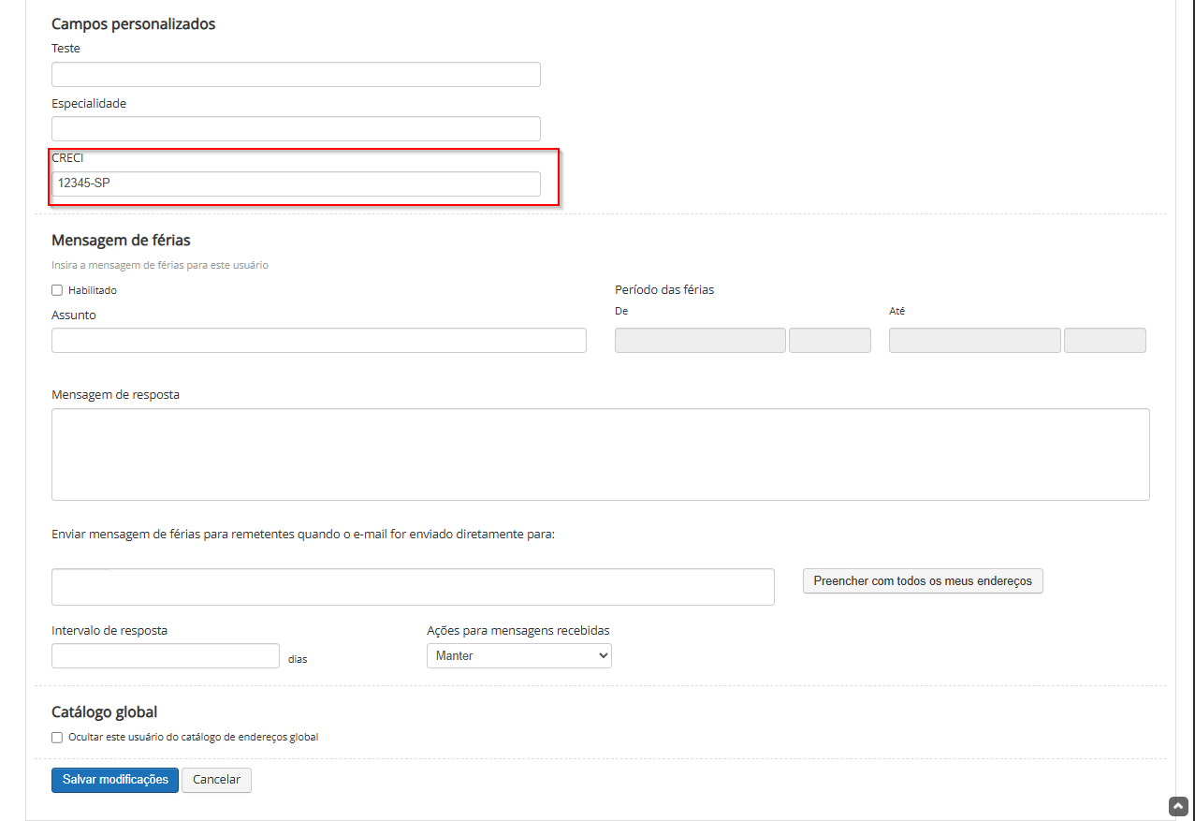Screen dimensions: 1195x821
Task: Focus the Teste text field
Action: pos(296,75)
